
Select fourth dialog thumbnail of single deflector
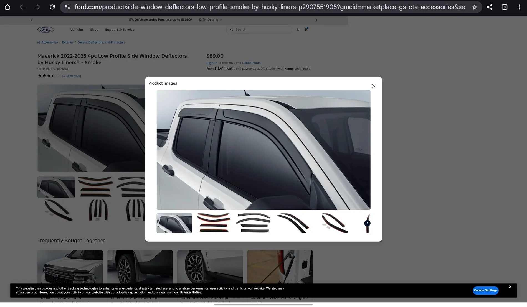tap(293, 223)
